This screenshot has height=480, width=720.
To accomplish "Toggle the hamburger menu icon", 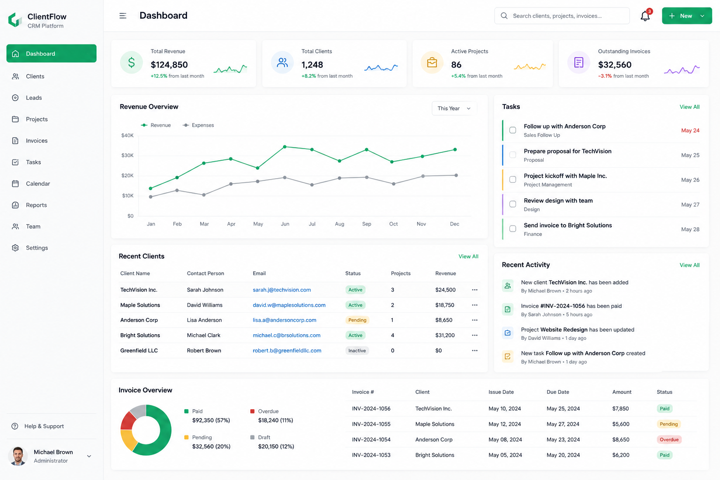I will point(123,16).
